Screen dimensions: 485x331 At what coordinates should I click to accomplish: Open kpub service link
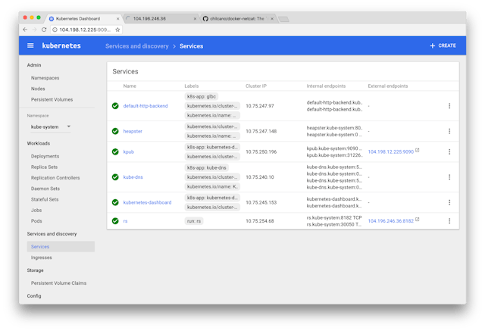[129, 151]
